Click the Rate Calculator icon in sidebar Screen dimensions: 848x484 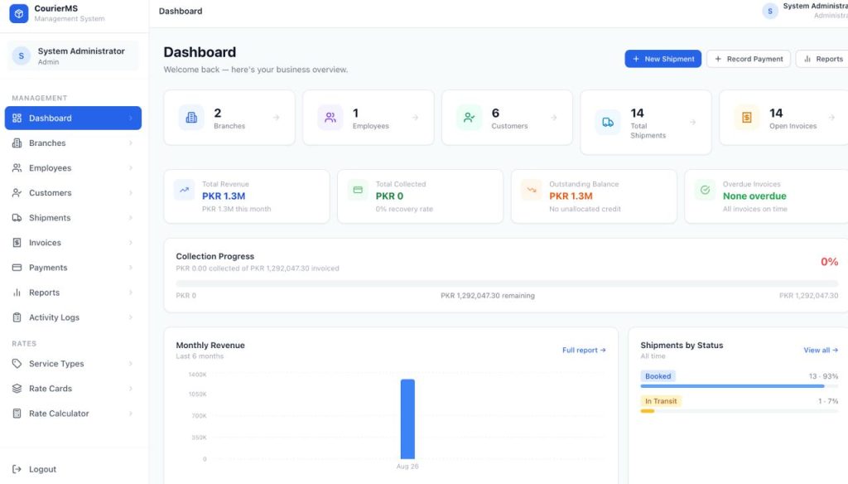(17, 414)
